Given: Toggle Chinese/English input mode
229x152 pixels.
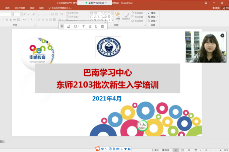Looking at the screenshot, I should tap(103, 149).
